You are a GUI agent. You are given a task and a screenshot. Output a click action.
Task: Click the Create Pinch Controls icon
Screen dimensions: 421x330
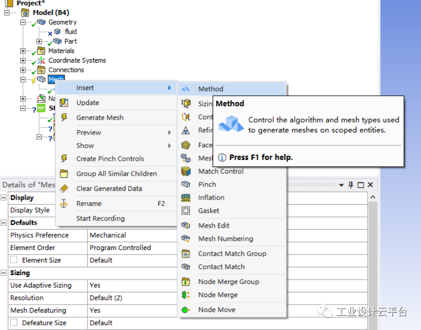(64, 158)
